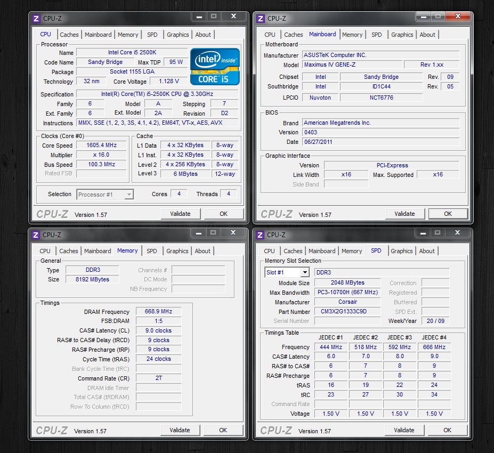Click motherboard model 'Maximus IV GENE-Z'
Image resolution: width=494 pixels, height=453 pixels.
[x=352, y=64]
